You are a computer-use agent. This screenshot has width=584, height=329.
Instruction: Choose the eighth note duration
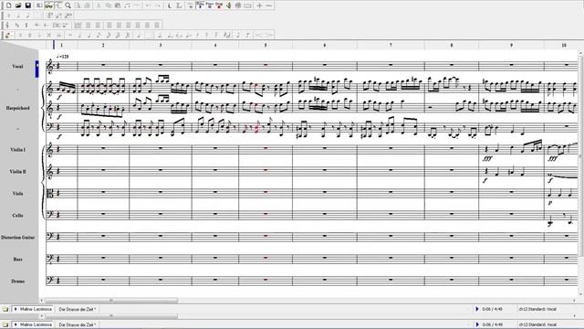tap(99, 35)
